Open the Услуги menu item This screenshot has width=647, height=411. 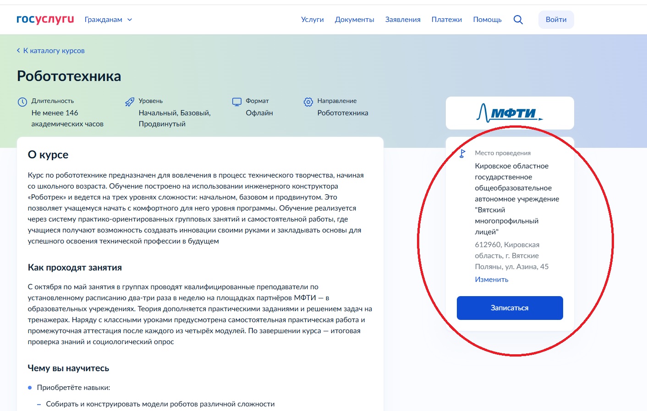point(312,20)
